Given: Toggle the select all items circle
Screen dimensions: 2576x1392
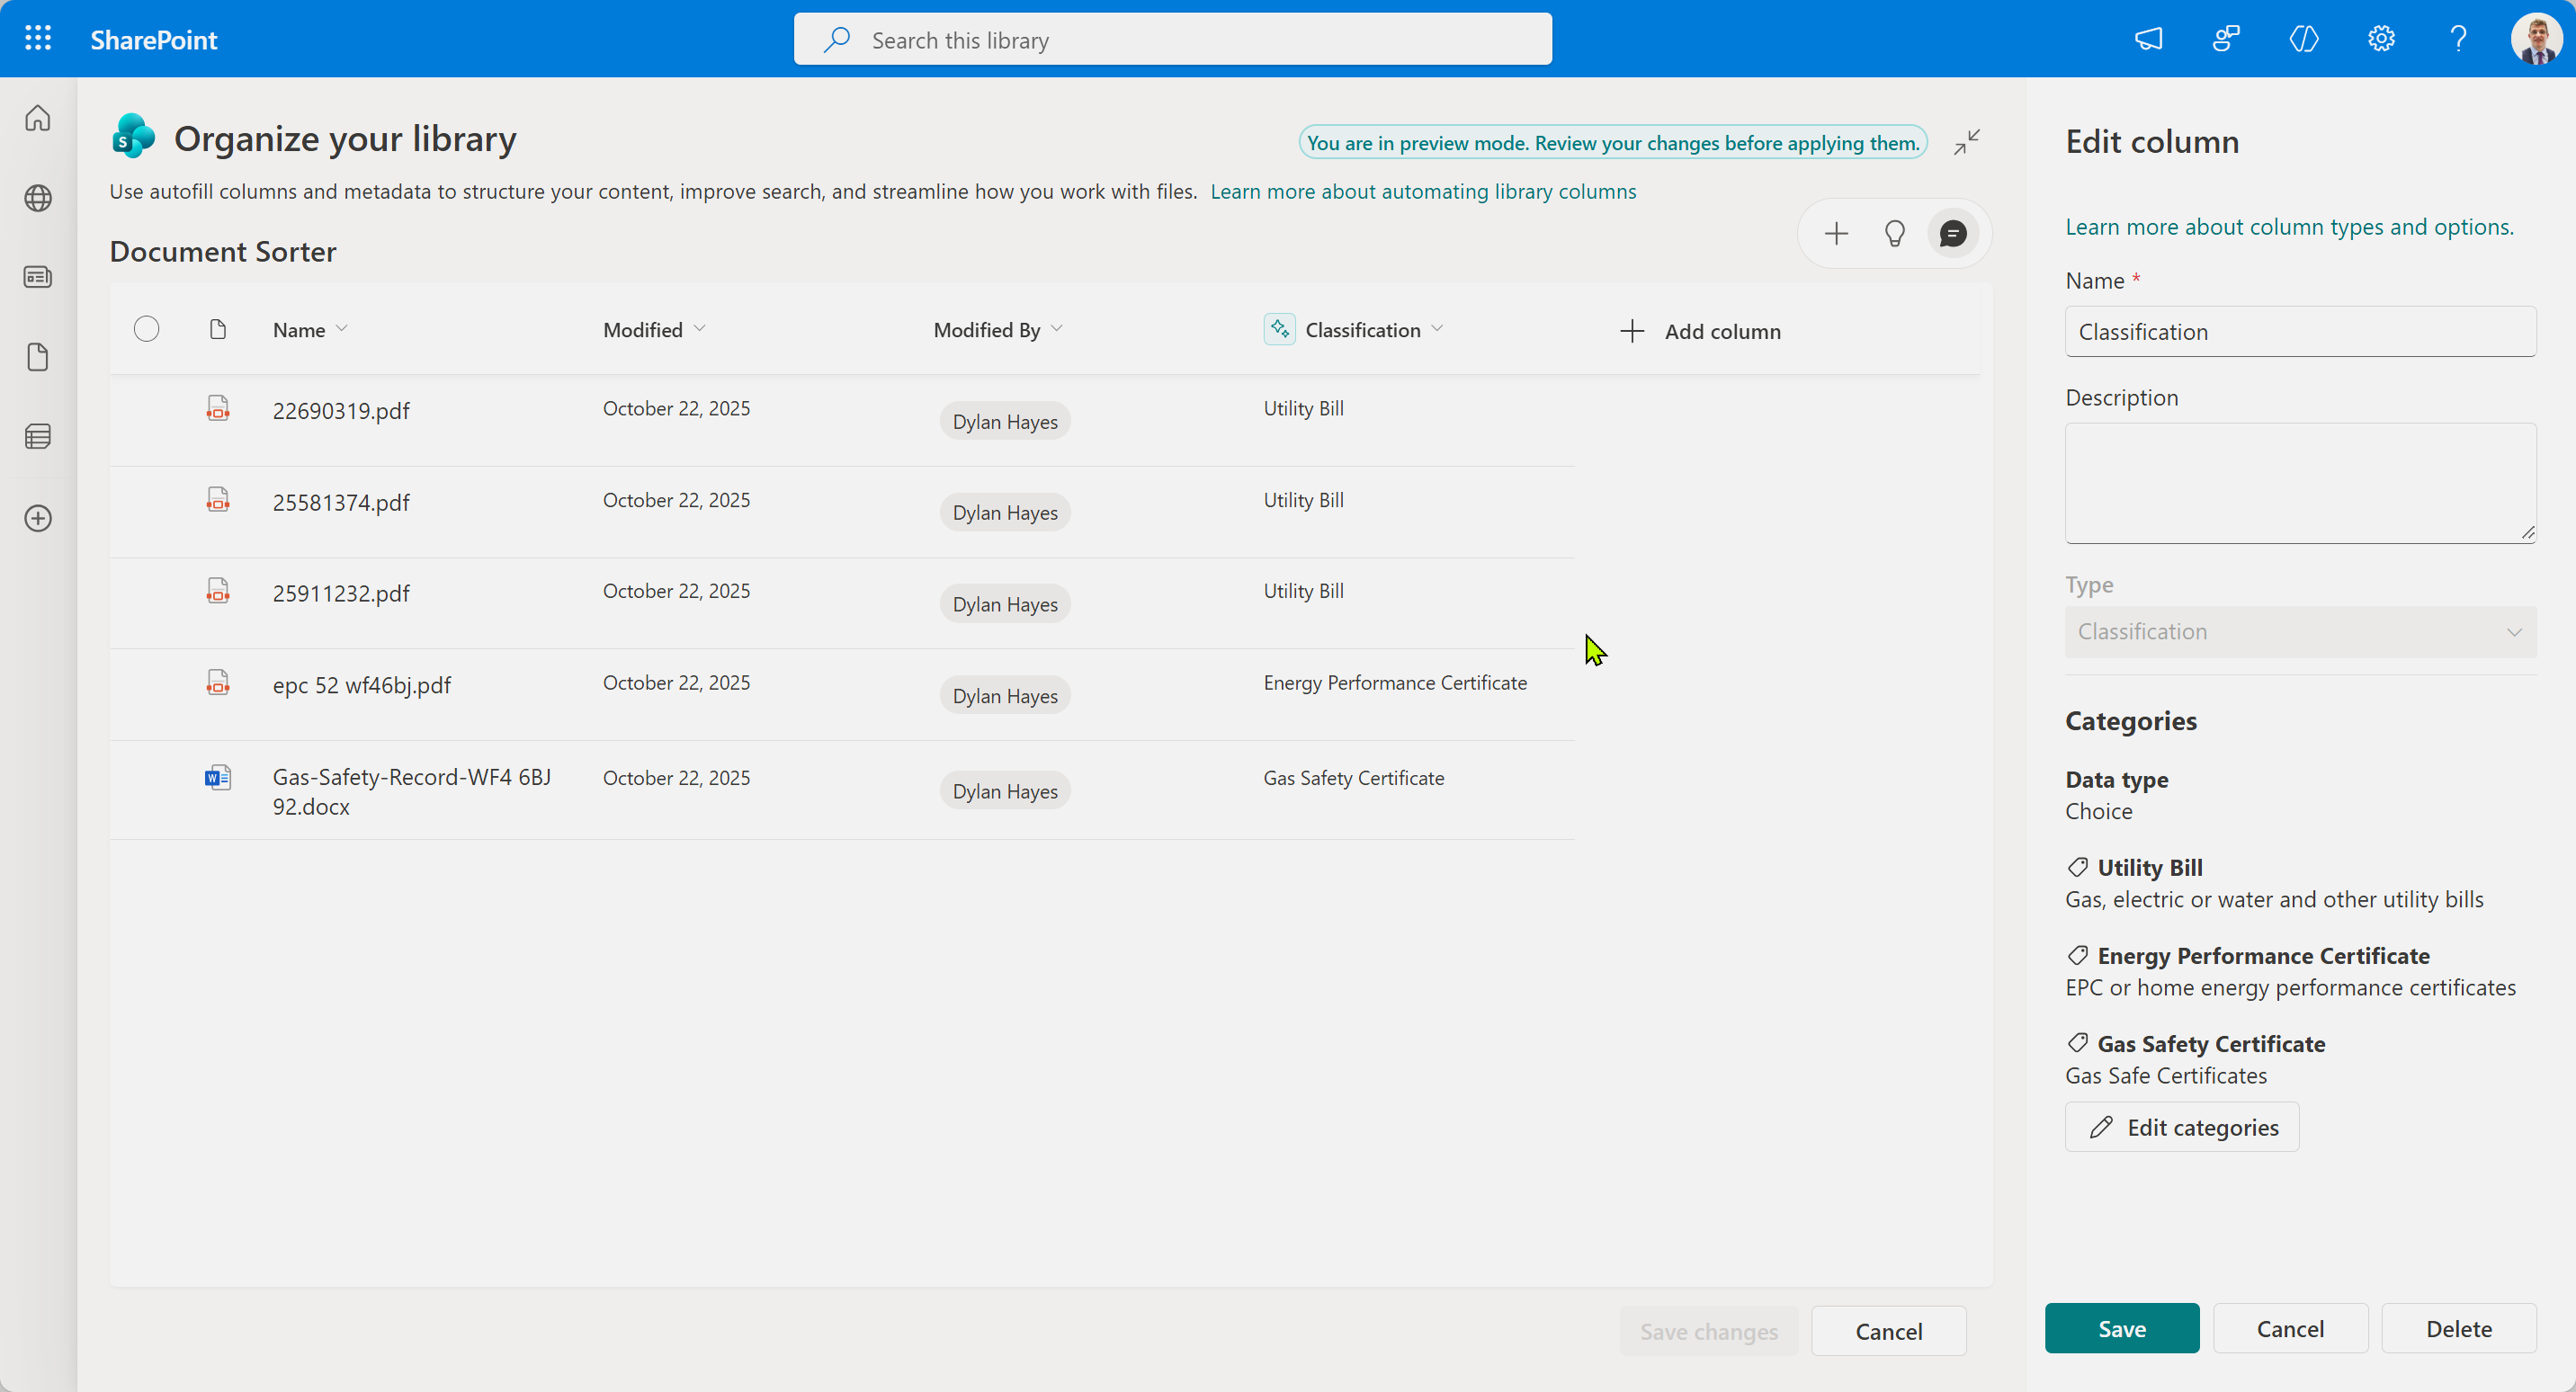Looking at the screenshot, I should pyautogui.click(x=146, y=329).
